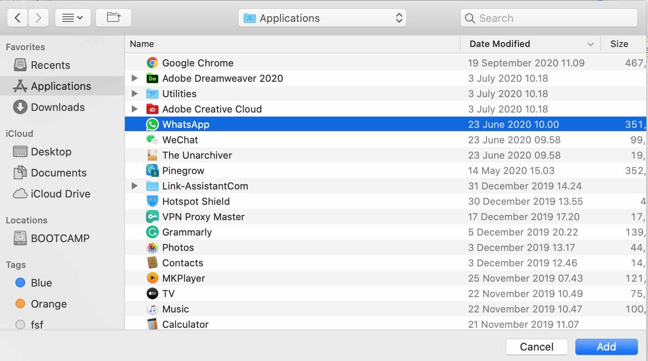Go forward with the right arrow button
The width and height of the screenshot is (648, 361).
click(x=39, y=18)
